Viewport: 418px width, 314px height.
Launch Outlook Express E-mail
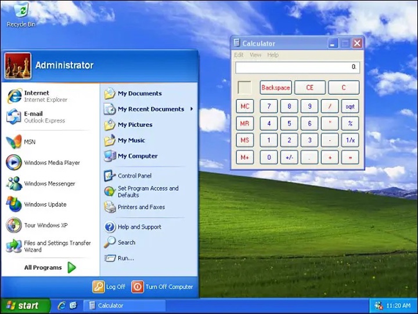click(x=36, y=117)
